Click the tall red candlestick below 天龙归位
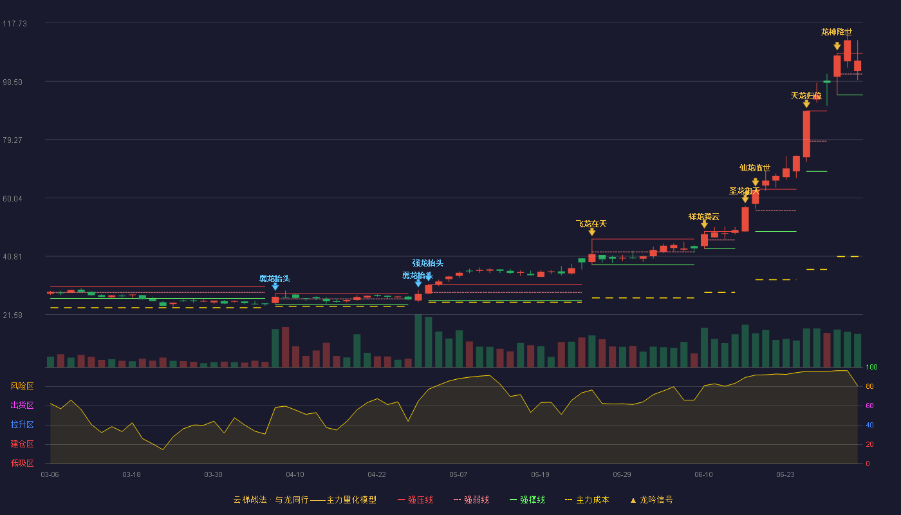This screenshot has width=901, height=515. click(806, 134)
